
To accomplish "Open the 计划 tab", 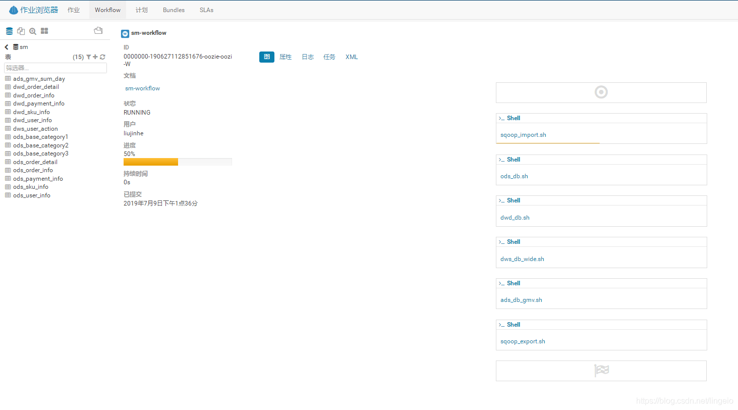I will [142, 10].
